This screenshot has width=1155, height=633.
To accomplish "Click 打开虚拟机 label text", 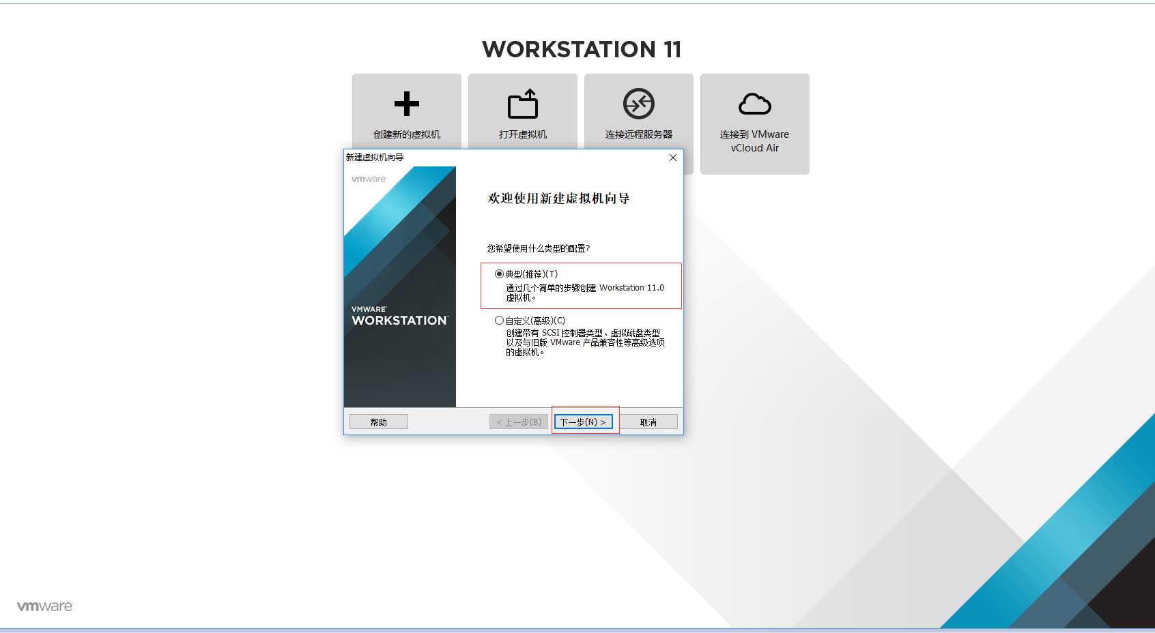I will pos(523,134).
